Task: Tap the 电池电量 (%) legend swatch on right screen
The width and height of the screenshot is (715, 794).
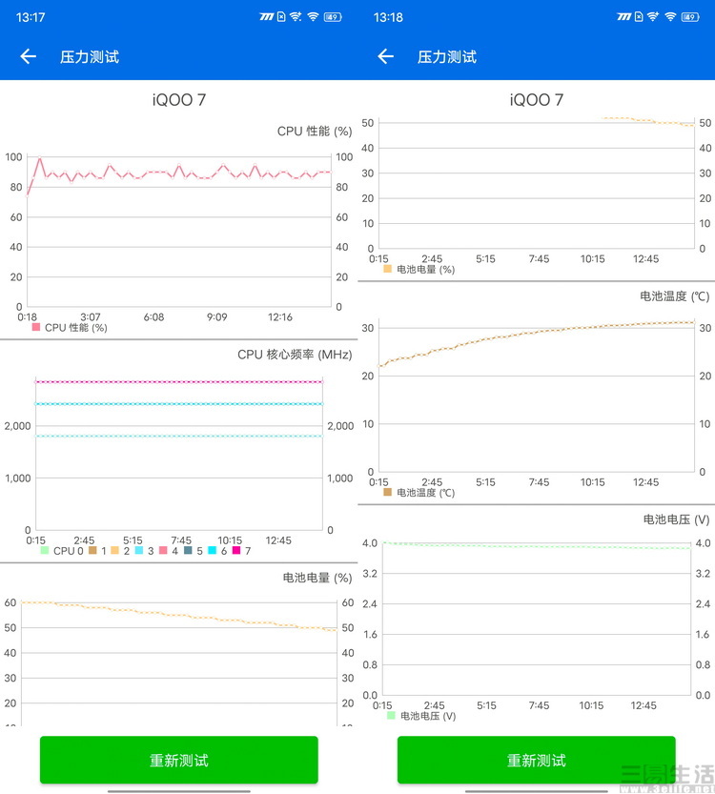Action: point(388,269)
